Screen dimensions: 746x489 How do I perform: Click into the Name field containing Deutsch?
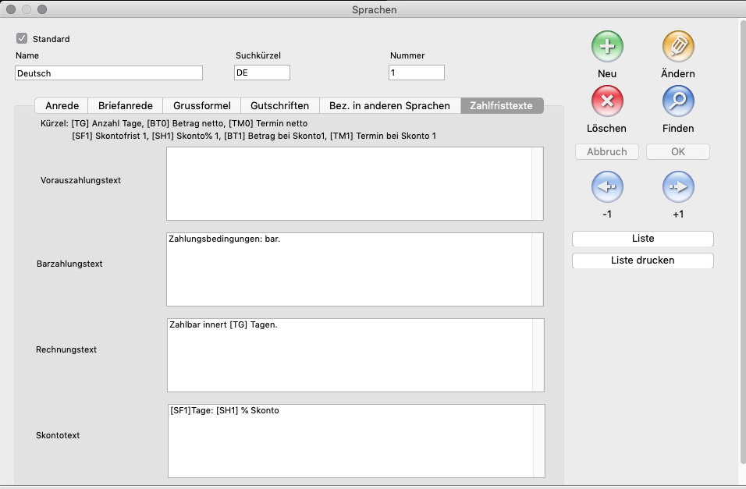click(x=108, y=73)
